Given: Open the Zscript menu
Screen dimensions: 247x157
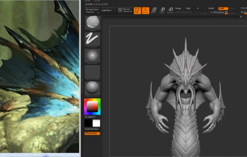Looking at the screenshot, I should [x=97, y=1].
